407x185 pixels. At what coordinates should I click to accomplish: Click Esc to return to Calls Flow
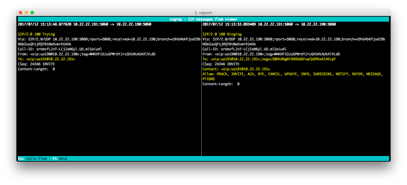coord(21,158)
